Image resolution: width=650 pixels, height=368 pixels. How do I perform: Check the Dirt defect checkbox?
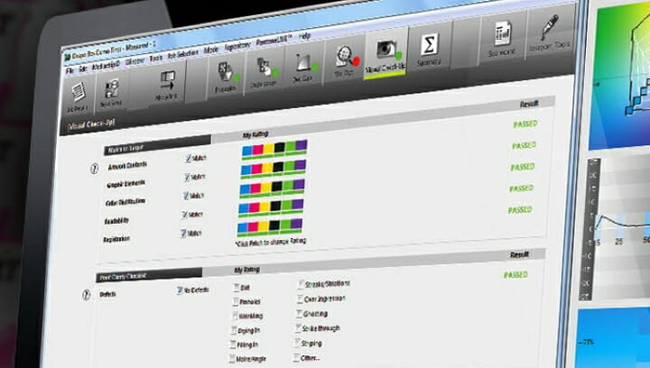tap(237, 288)
